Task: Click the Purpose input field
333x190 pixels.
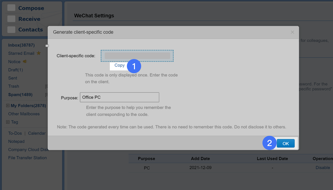Action: click(119, 97)
